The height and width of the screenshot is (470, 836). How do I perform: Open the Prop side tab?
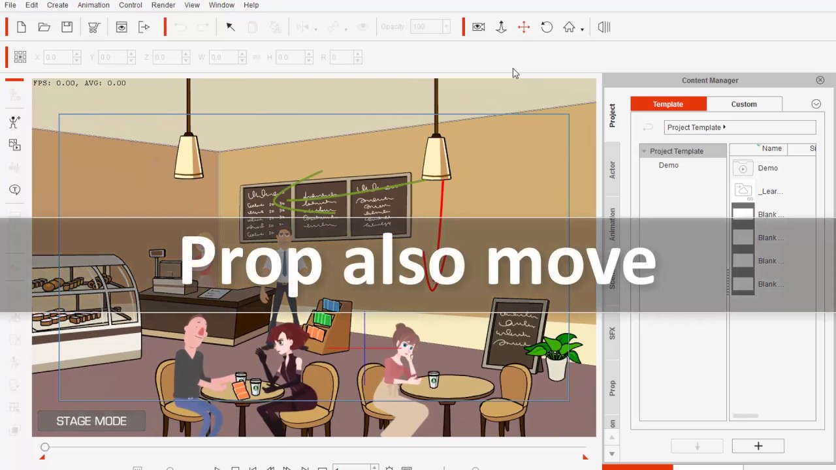pos(612,388)
